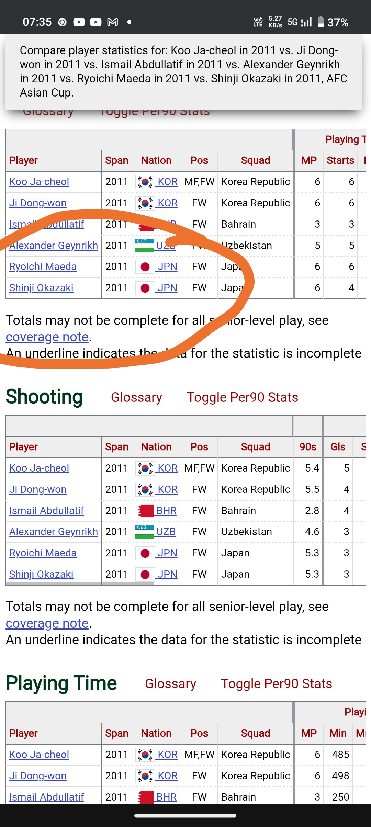
Task: Click Bahrain flag icon in Shooting table
Action: click(145, 511)
